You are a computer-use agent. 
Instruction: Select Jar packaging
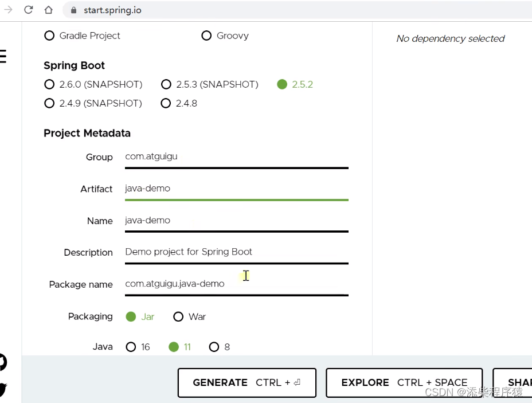(140, 317)
